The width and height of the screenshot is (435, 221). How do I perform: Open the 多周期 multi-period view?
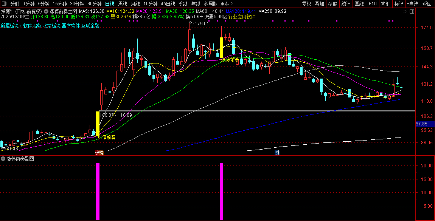pyautogui.click(x=210, y=4)
